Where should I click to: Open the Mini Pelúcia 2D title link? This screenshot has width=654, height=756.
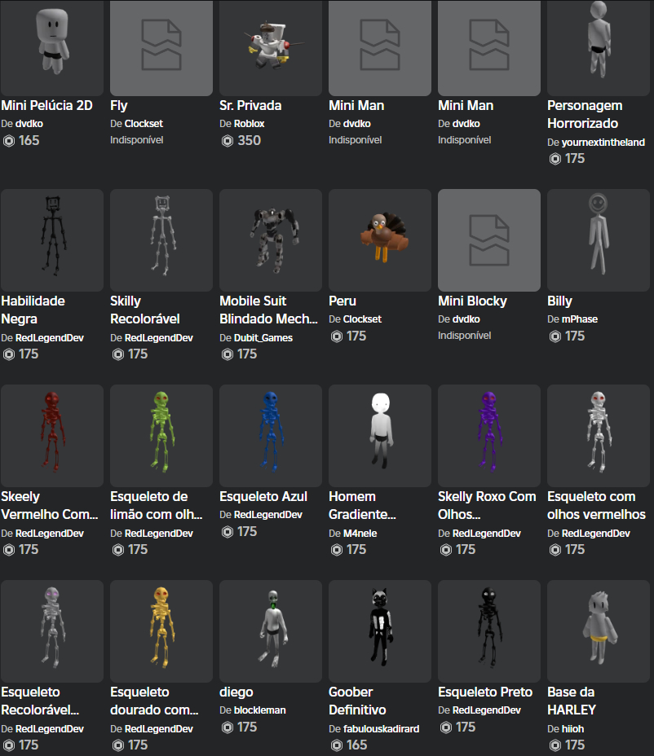click(x=46, y=106)
